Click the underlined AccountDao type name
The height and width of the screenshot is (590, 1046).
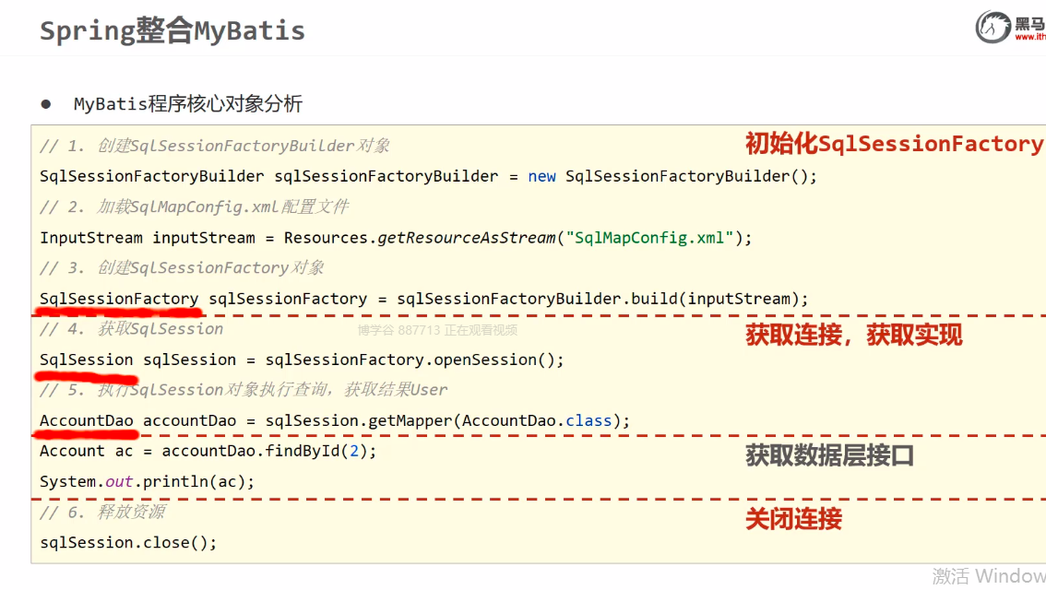click(87, 420)
